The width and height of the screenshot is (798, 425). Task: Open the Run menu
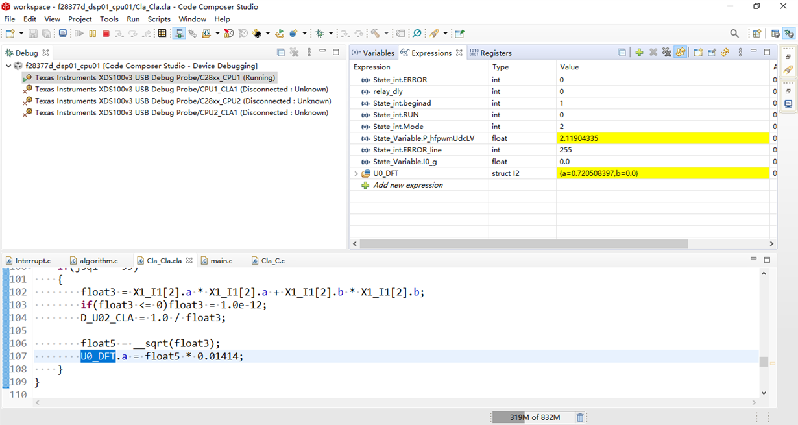click(133, 19)
